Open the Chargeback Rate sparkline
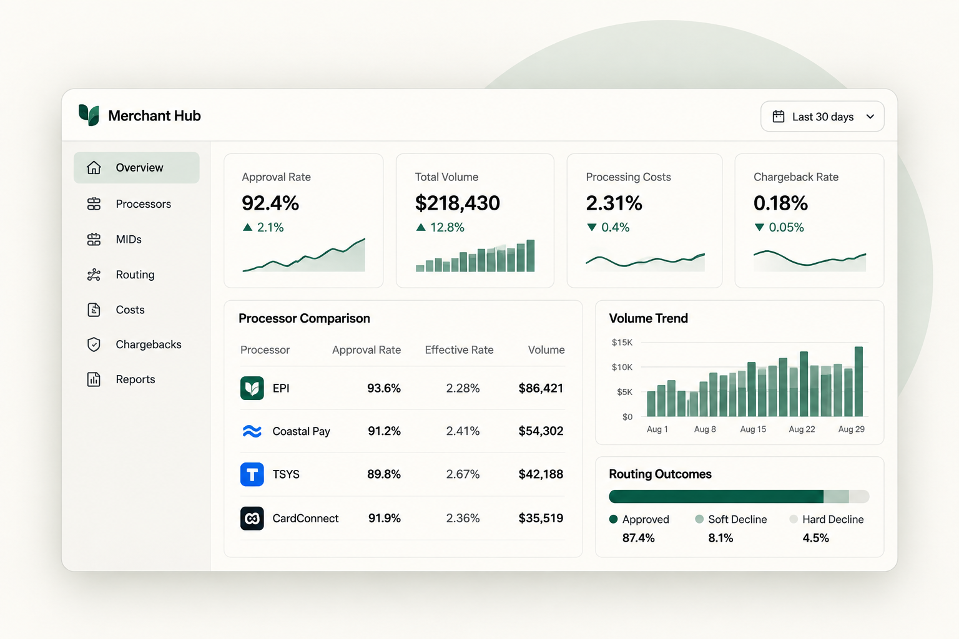The width and height of the screenshot is (959, 639). [810, 260]
